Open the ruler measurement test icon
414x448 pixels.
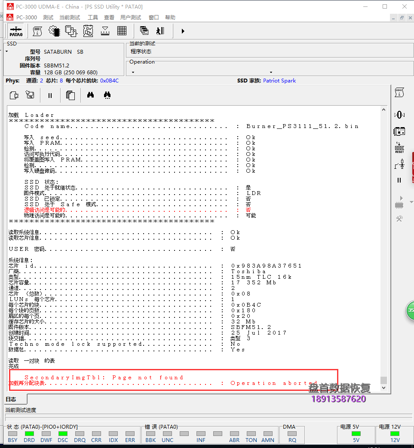pyautogui.click(x=105, y=31)
